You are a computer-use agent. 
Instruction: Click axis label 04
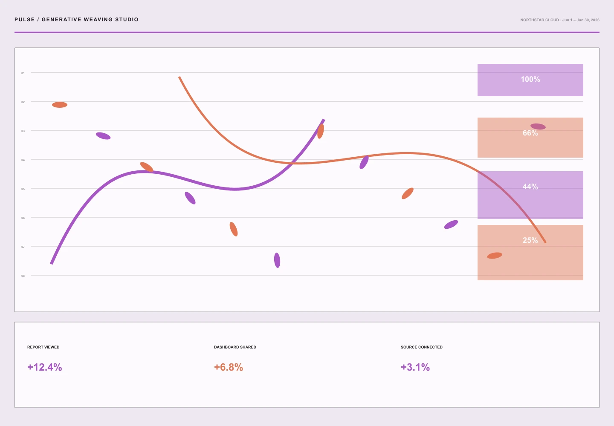(23, 160)
